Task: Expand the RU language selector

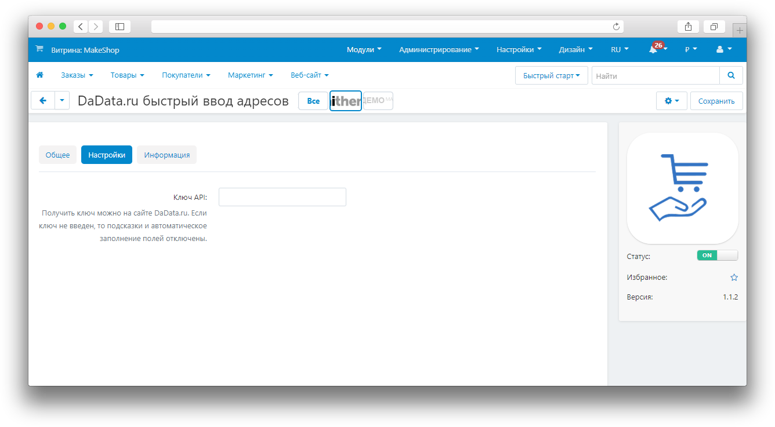Action: click(620, 50)
